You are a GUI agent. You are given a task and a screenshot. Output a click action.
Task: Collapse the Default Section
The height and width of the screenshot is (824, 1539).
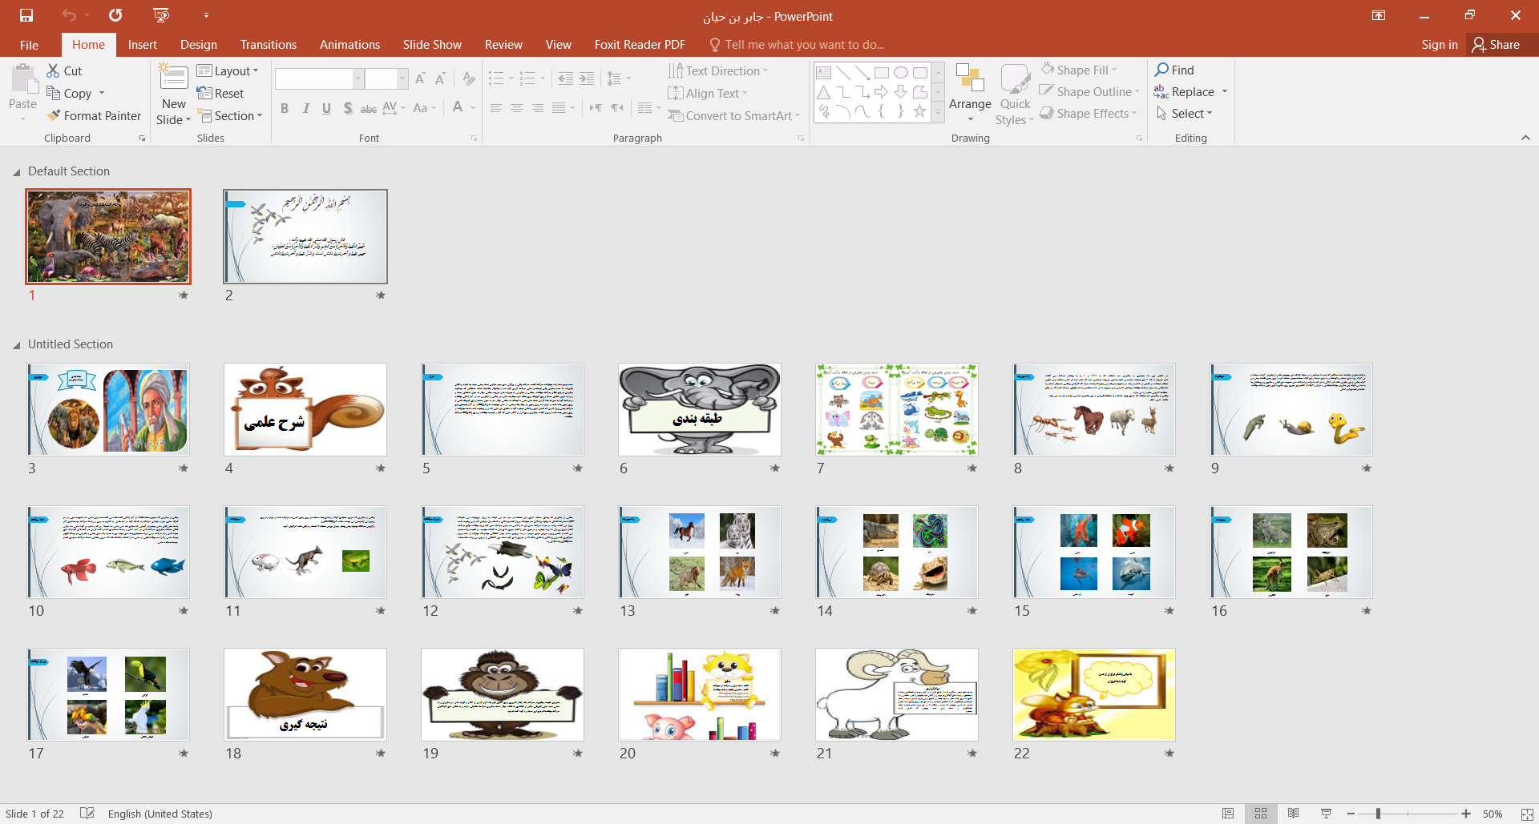[x=16, y=172]
